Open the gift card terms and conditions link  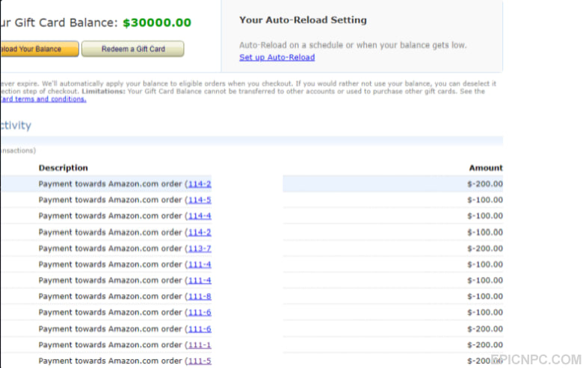coord(43,99)
